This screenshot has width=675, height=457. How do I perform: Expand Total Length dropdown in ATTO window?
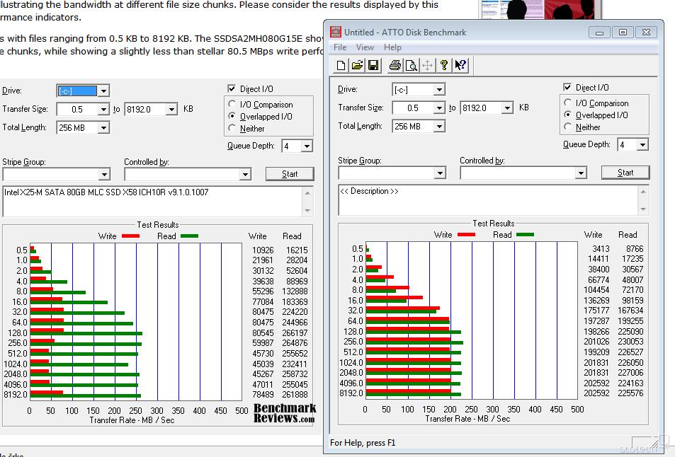(439, 126)
